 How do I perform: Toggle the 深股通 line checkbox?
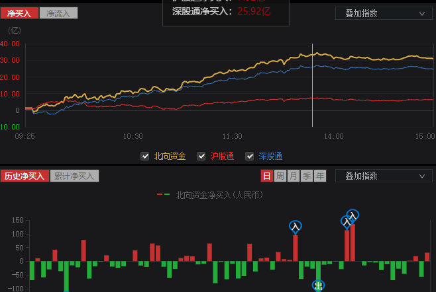[x=249, y=157]
